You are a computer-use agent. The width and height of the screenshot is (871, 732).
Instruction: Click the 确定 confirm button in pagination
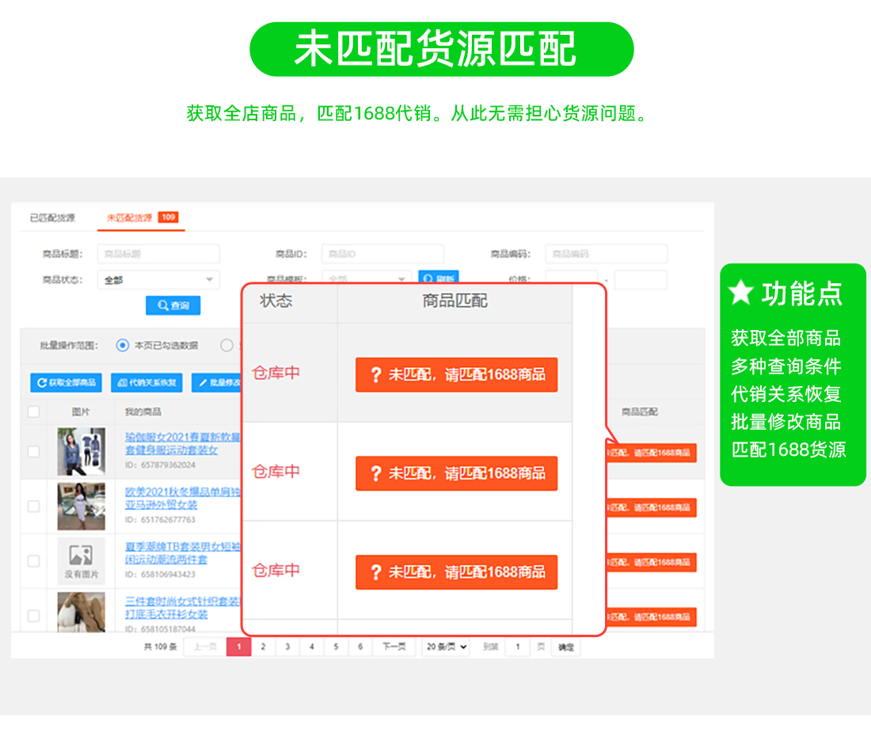coord(566,647)
